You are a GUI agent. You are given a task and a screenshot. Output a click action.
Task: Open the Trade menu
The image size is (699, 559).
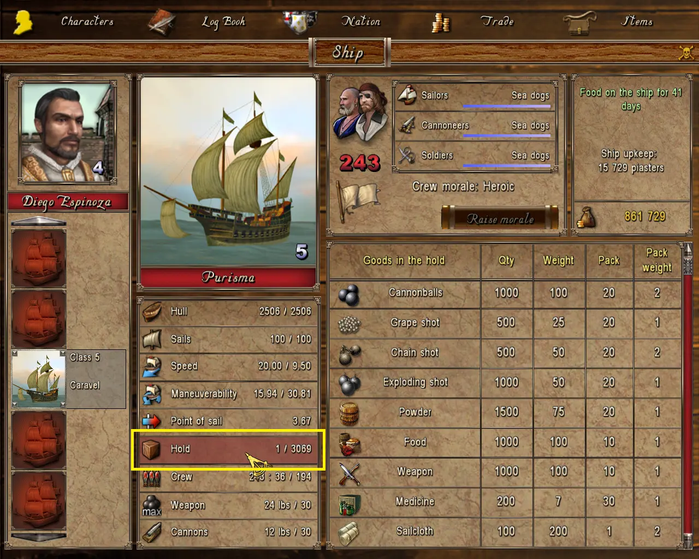click(497, 21)
